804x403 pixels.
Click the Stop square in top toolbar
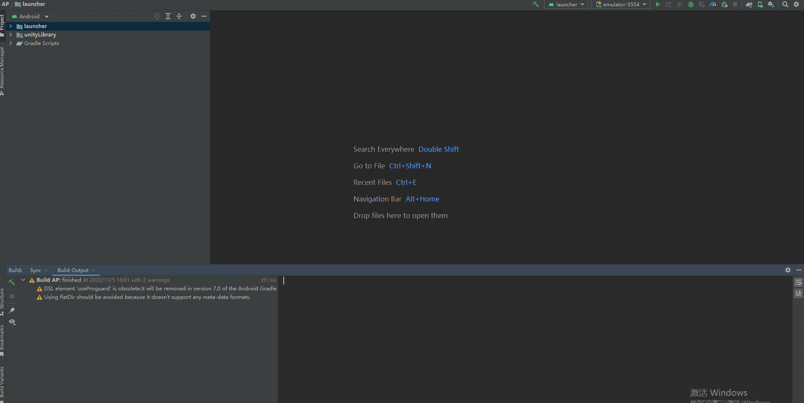click(x=735, y=4)
